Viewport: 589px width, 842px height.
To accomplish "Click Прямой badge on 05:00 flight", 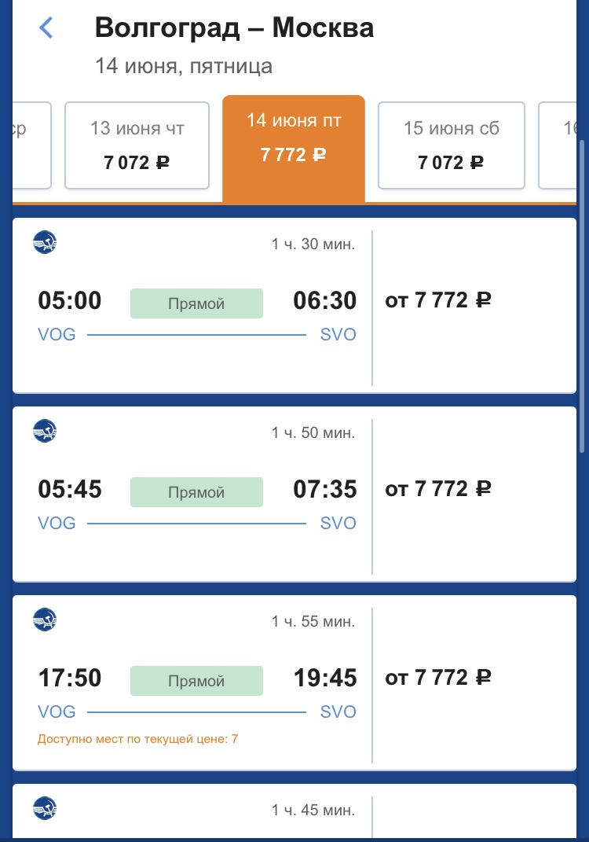I will coord(196,303).
